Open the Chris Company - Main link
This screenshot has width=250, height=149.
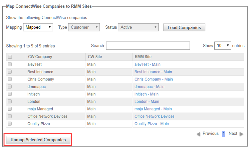coord(154,79)
